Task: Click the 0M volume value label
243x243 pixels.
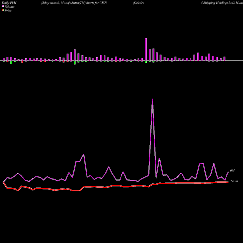Action: (232, 171)
